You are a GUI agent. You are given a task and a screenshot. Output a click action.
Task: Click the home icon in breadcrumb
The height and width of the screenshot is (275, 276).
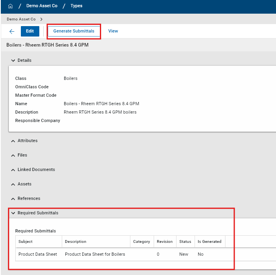point(10,6)
